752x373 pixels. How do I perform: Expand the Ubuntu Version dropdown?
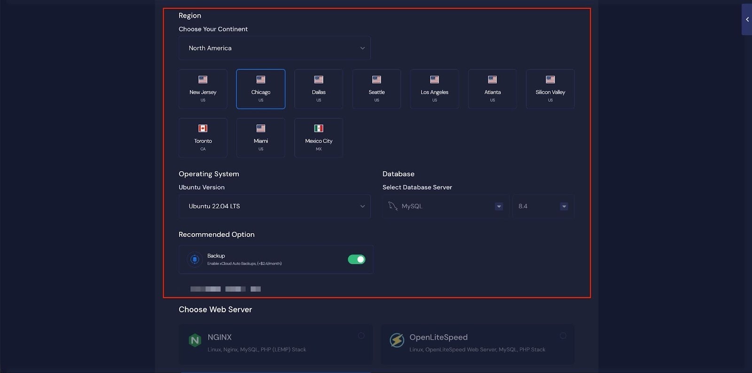tap(274, 206)
